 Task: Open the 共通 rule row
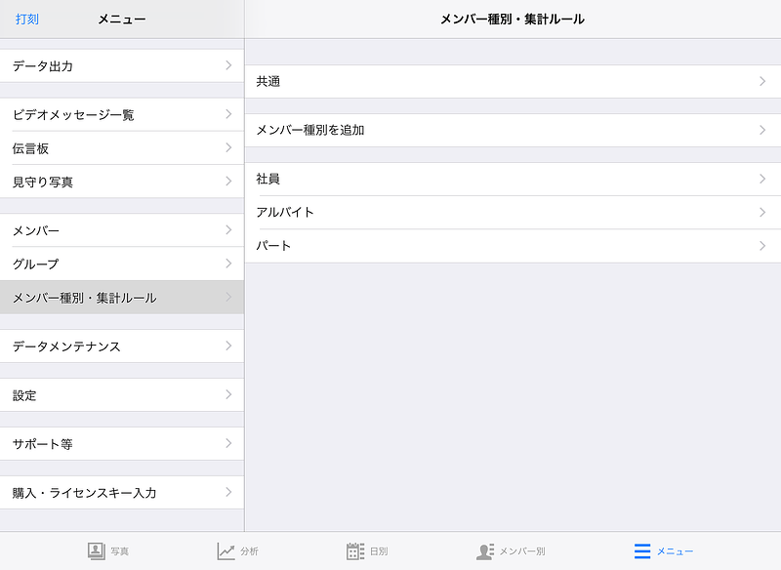click(x=512, y=82)
